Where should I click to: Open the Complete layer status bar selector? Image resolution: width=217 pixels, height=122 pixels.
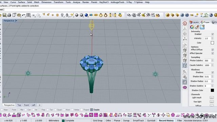click(x=76, y=121)
